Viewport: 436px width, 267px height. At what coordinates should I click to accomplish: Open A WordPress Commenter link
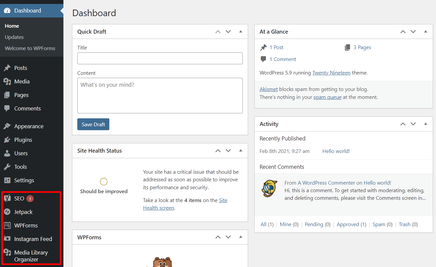click(x=326, y=183)
